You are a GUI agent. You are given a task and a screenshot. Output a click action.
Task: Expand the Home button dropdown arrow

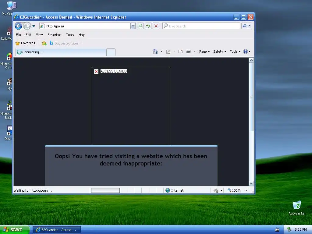tap(161, 51)
